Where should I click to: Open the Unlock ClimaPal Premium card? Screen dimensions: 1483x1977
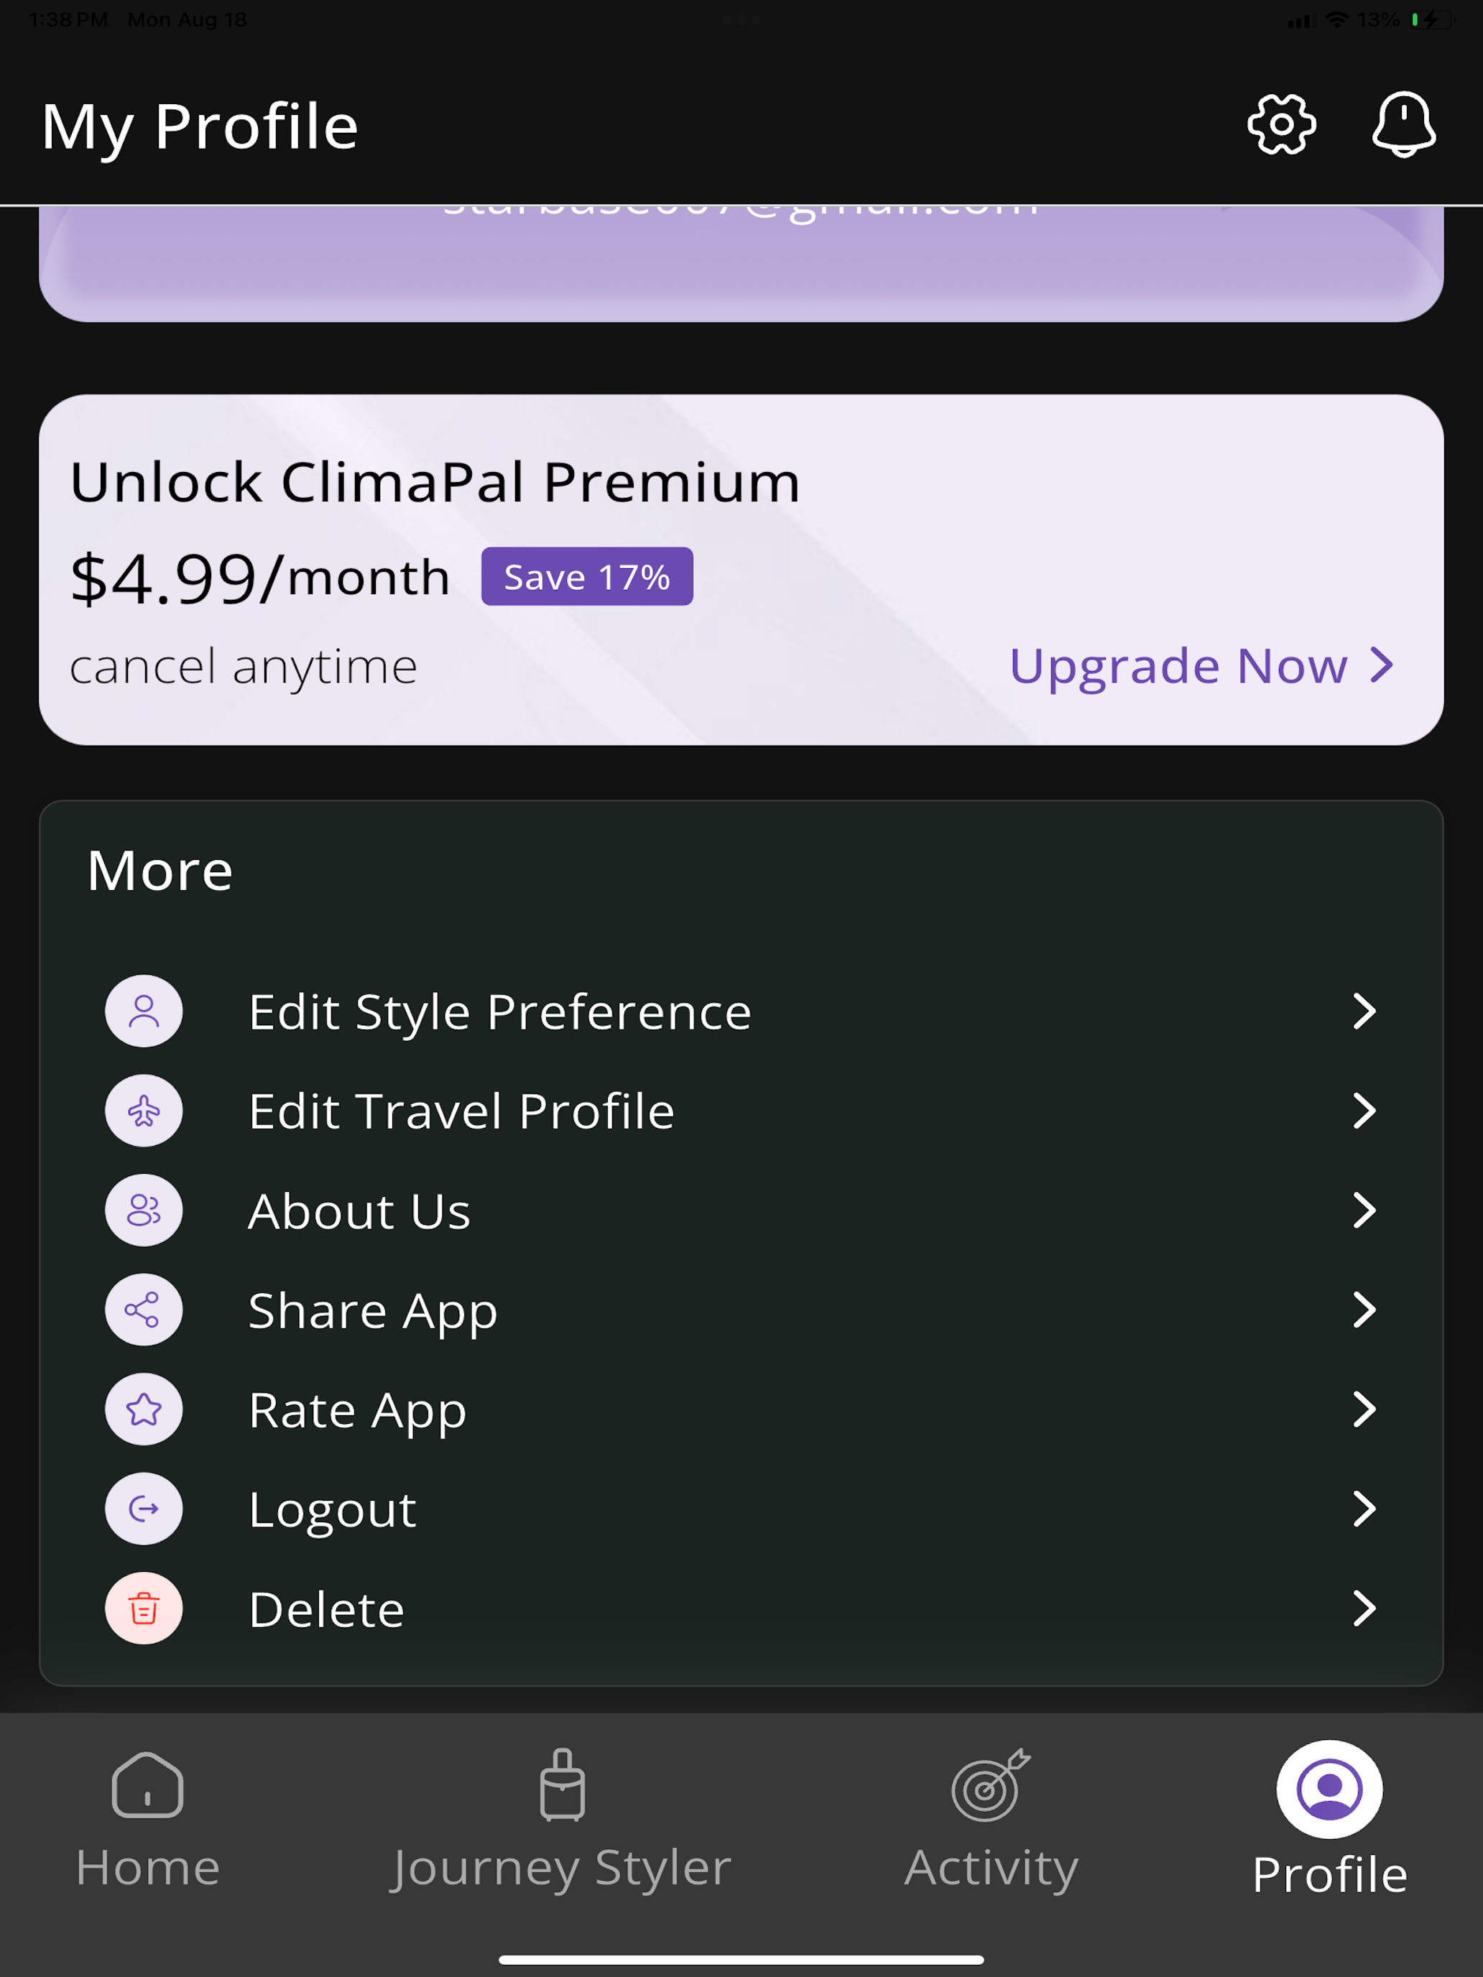coord(741,570)
